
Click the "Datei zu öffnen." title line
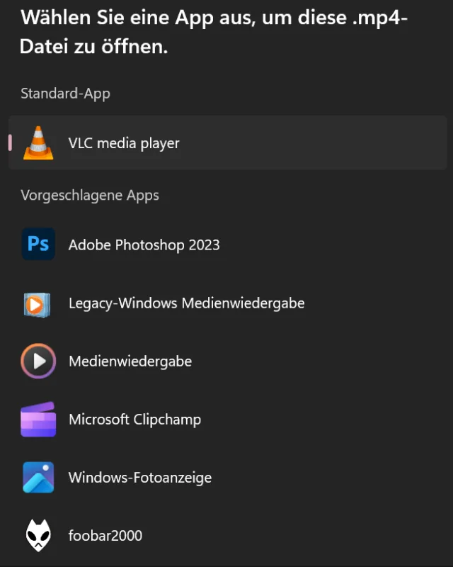(93, 48)
